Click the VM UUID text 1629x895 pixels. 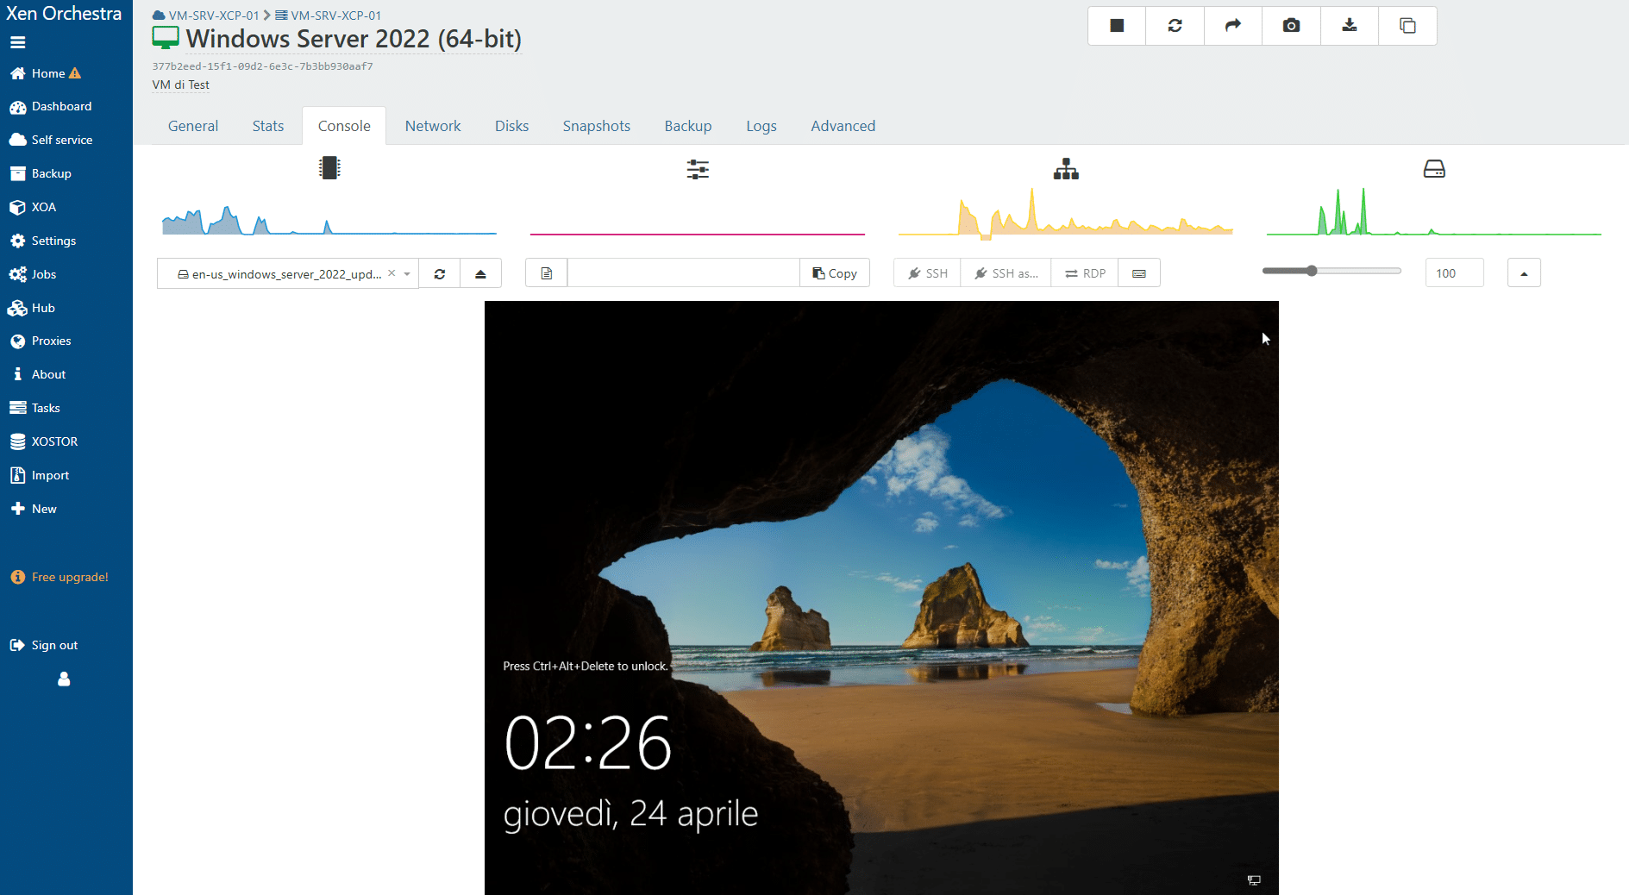[x=263, y=66]
